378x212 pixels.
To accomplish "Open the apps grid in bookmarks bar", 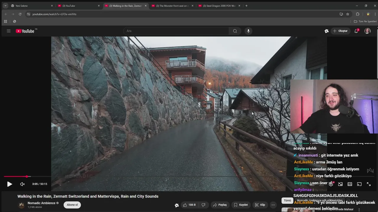I will [5, 21].
